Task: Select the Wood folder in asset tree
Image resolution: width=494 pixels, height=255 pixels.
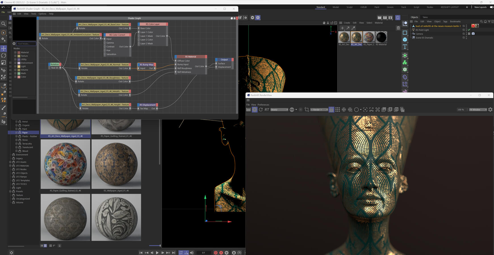Action: click(25, 151)
